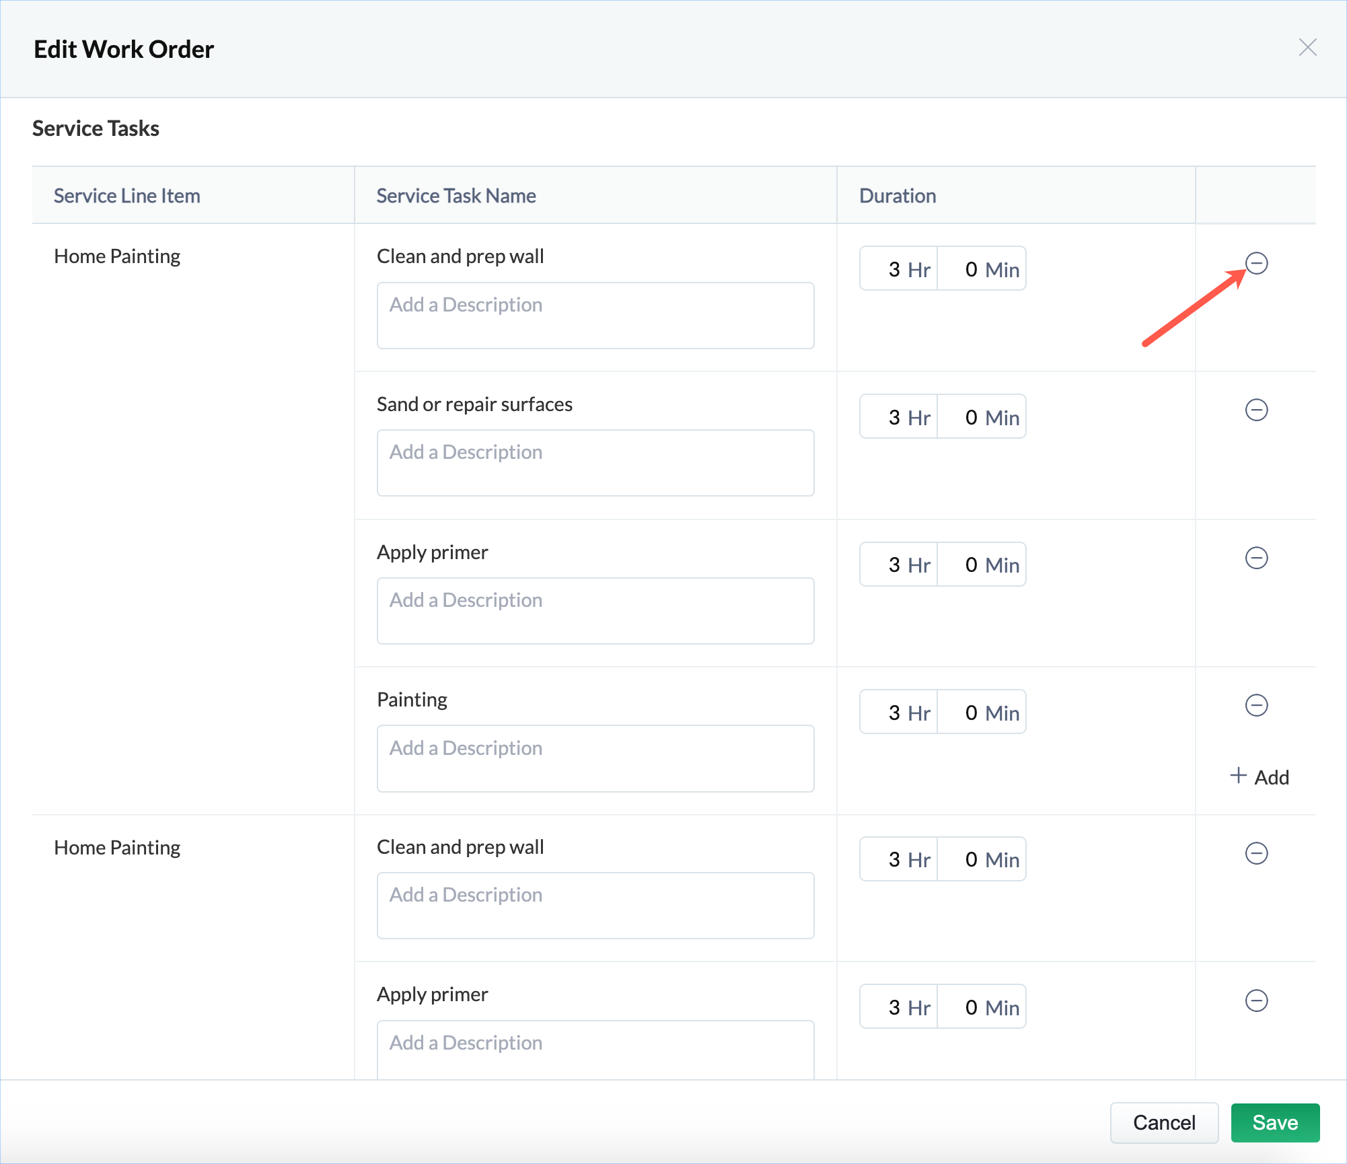
Task: Click description box for first Clean and prep wall
Action: (x=595, y=316)
